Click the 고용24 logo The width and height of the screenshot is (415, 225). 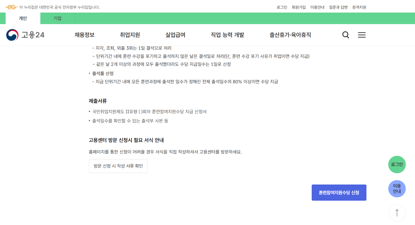point(25,35)
